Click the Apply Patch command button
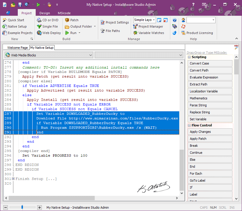Viewport: 242px width, 211px height. pos(210,139)
